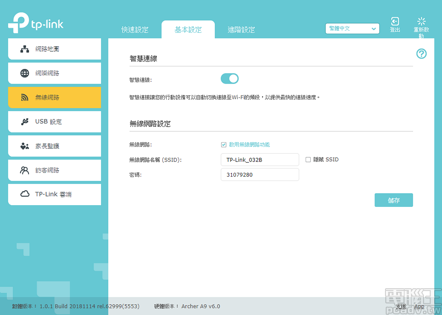Open help via the question mark icon
Screen dimensions: 442x315
coord(421,53)
